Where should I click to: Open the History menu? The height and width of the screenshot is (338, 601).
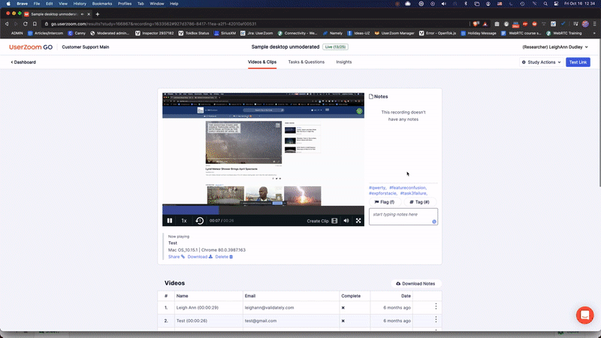[80, 4]
